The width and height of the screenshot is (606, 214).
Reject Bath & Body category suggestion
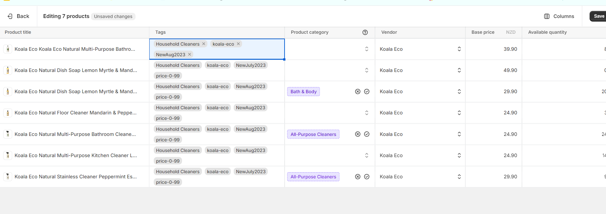358,92
